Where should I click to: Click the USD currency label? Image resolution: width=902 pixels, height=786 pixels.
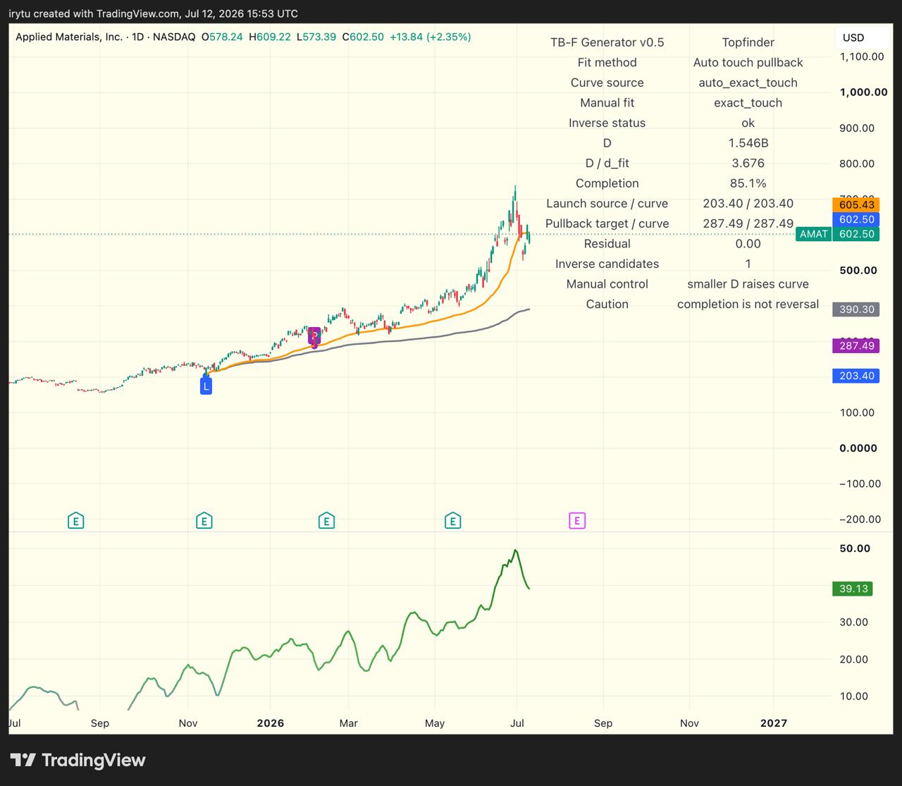tap(853, 37)
